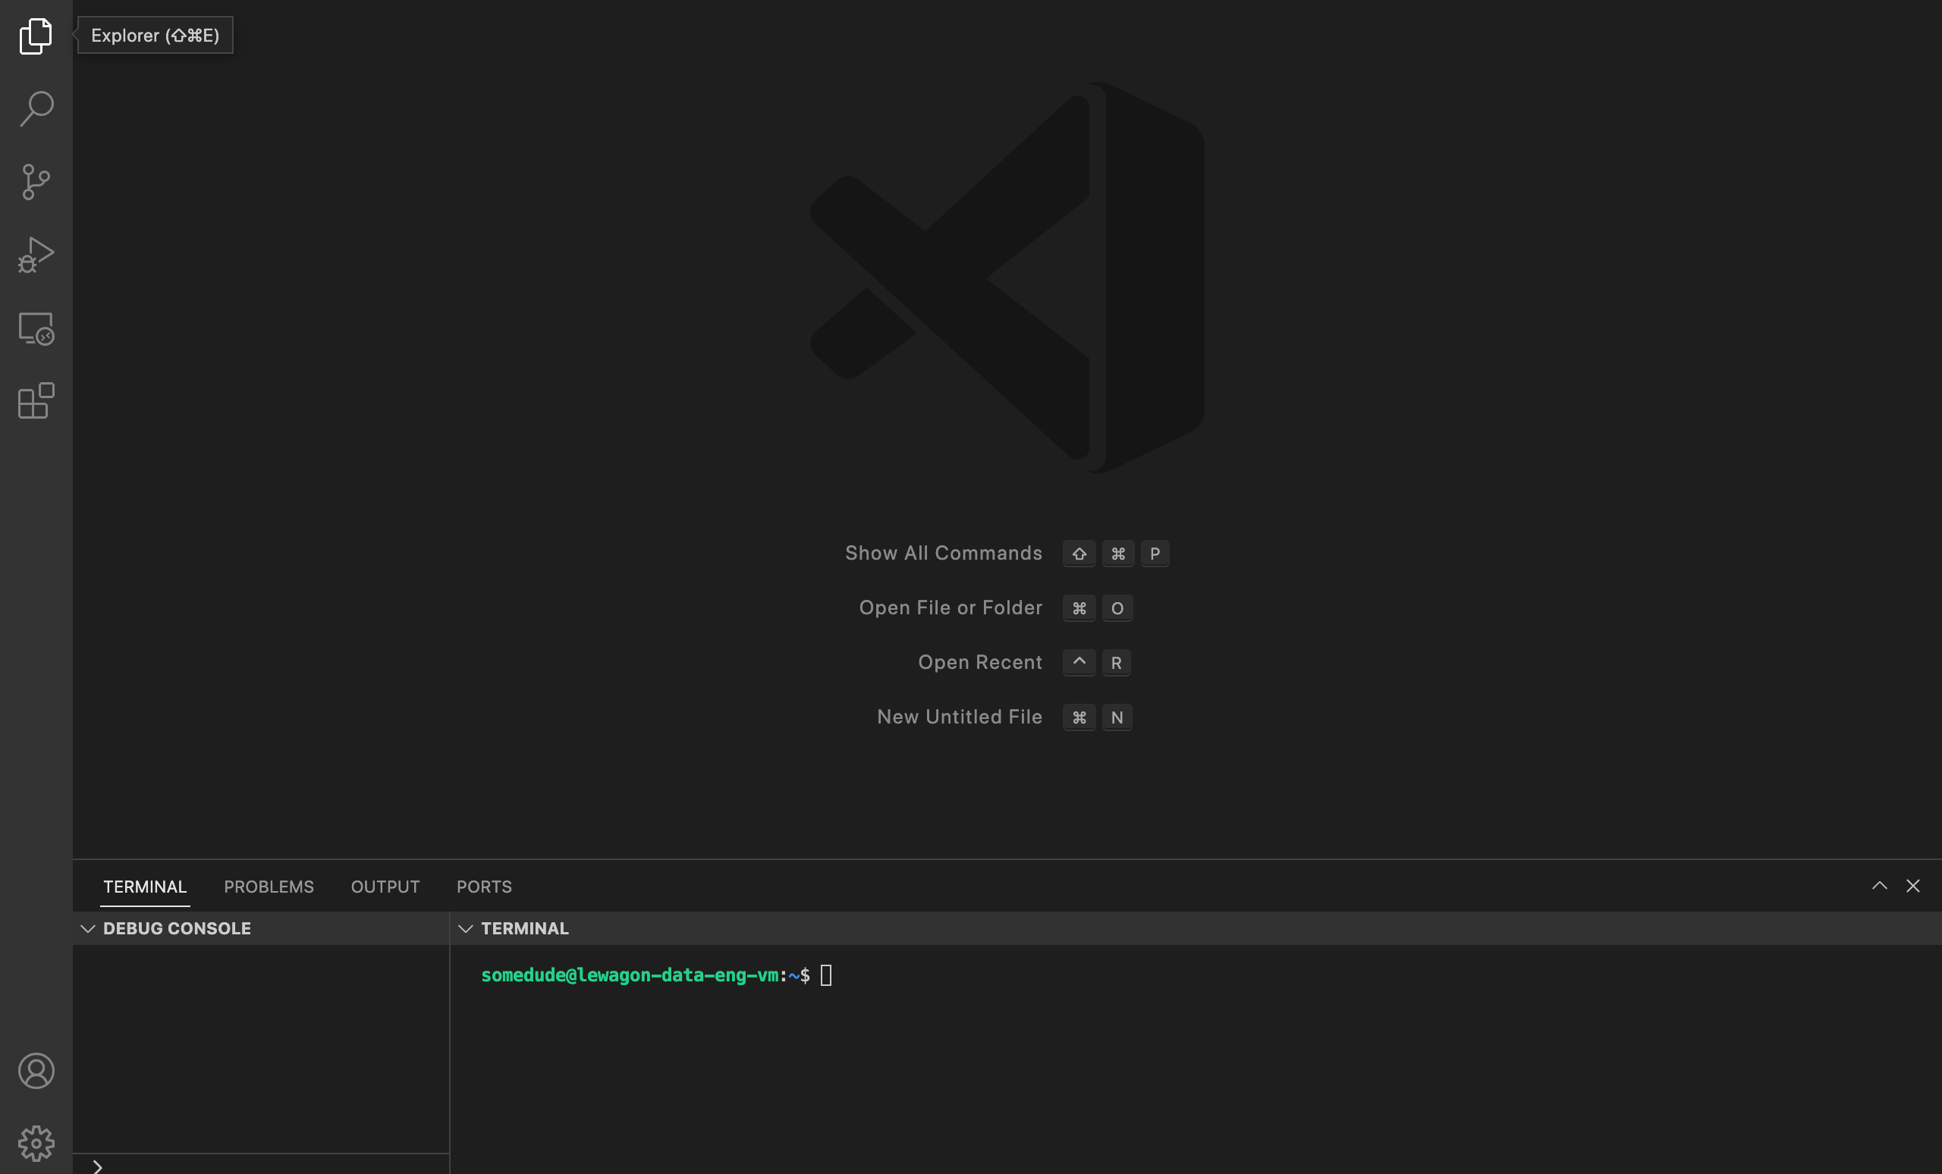Click the Open File or Folder label
1942x1174 pixels.
click(951, 607)
